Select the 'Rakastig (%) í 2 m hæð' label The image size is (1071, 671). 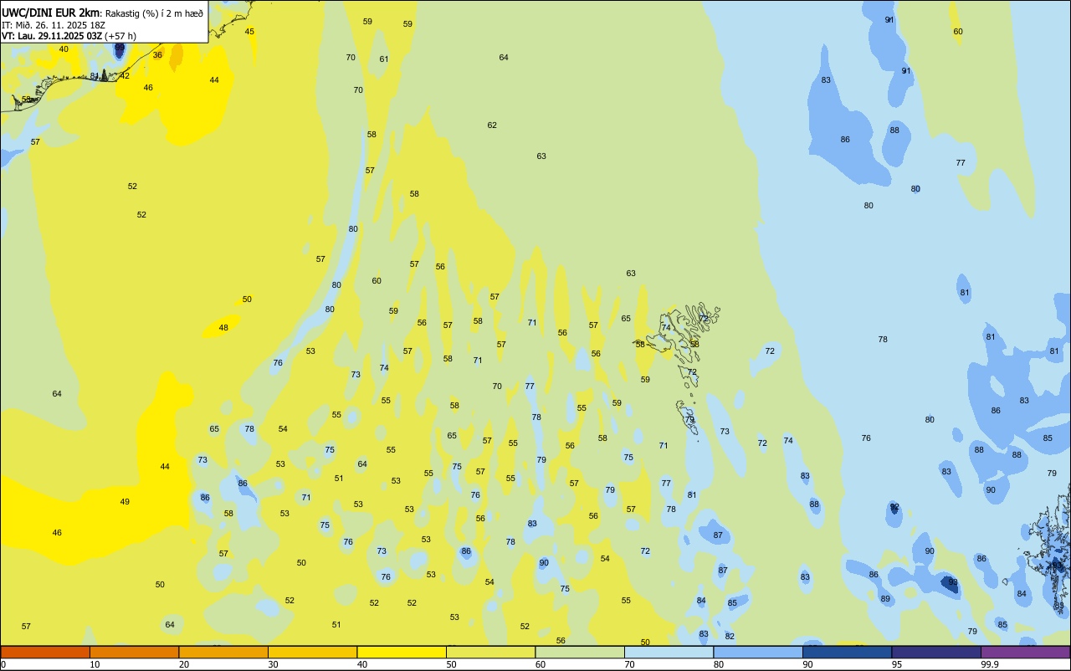click(154, 13)
